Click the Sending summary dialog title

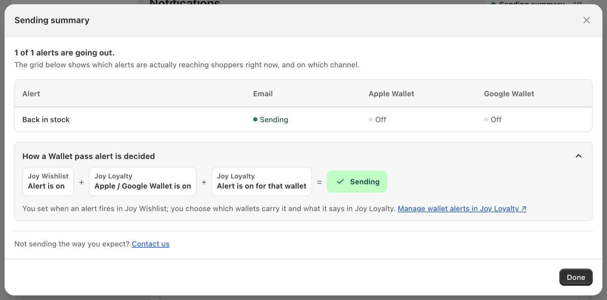click(x=52, y=20)
